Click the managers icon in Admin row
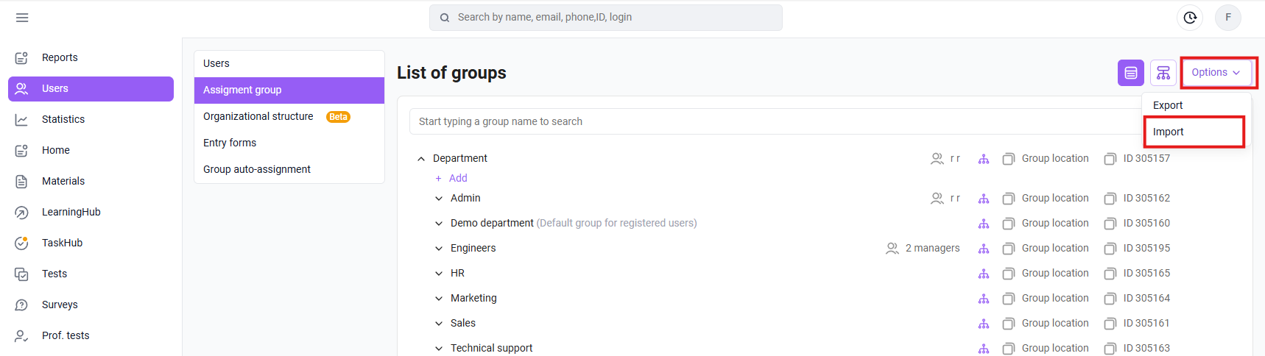 click(x=937, y=199)
